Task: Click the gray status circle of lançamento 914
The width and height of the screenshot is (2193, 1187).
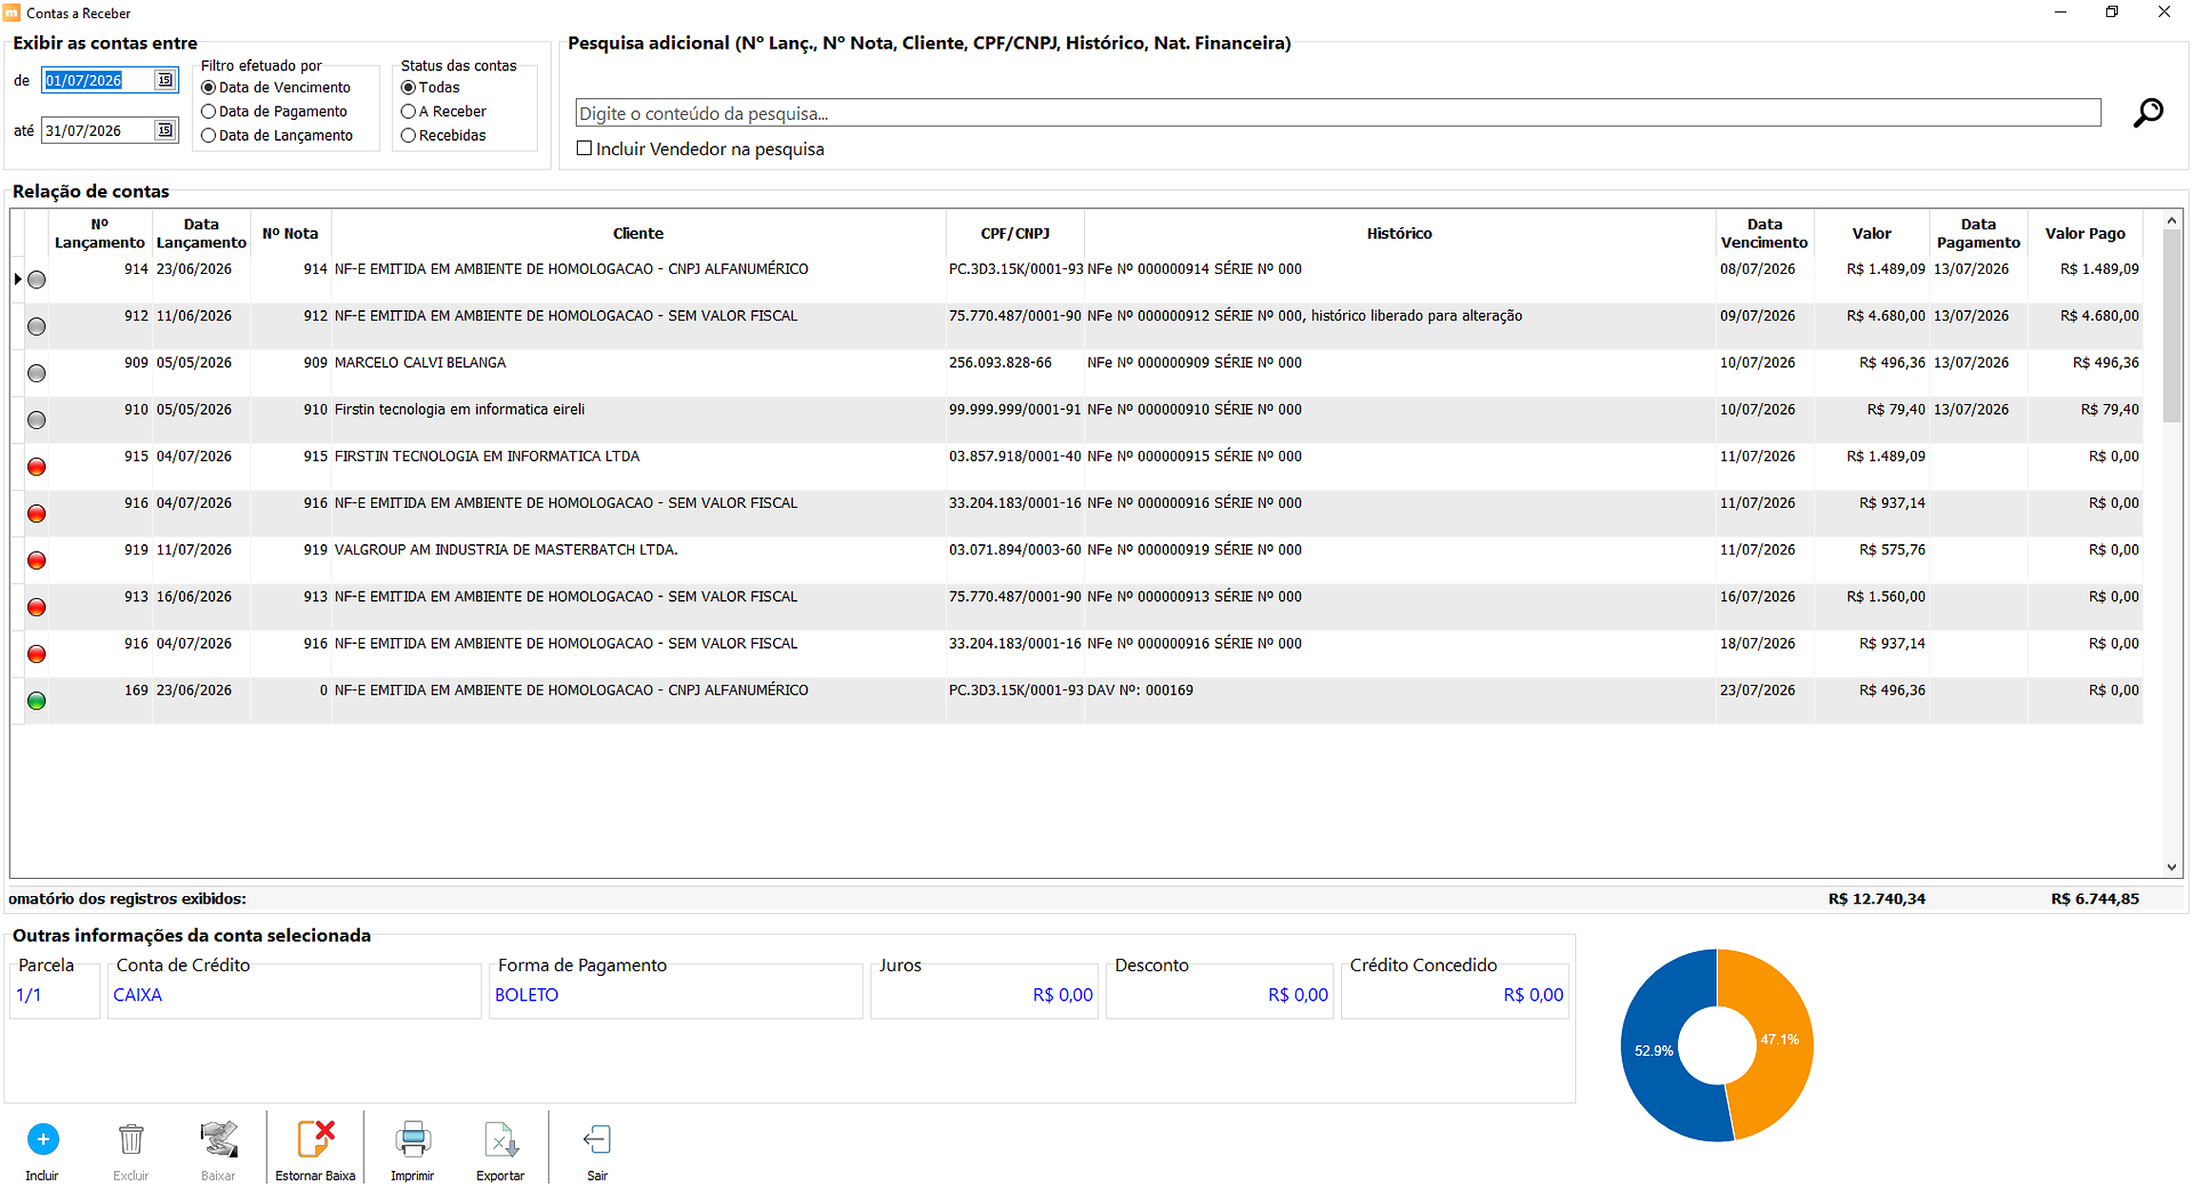Action: (36, 280)
